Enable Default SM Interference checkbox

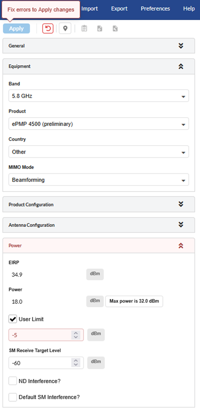(x=13, y=397)
